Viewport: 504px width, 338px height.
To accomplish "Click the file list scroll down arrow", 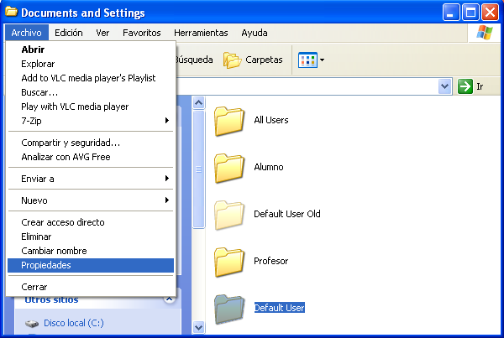I will 199,327.
